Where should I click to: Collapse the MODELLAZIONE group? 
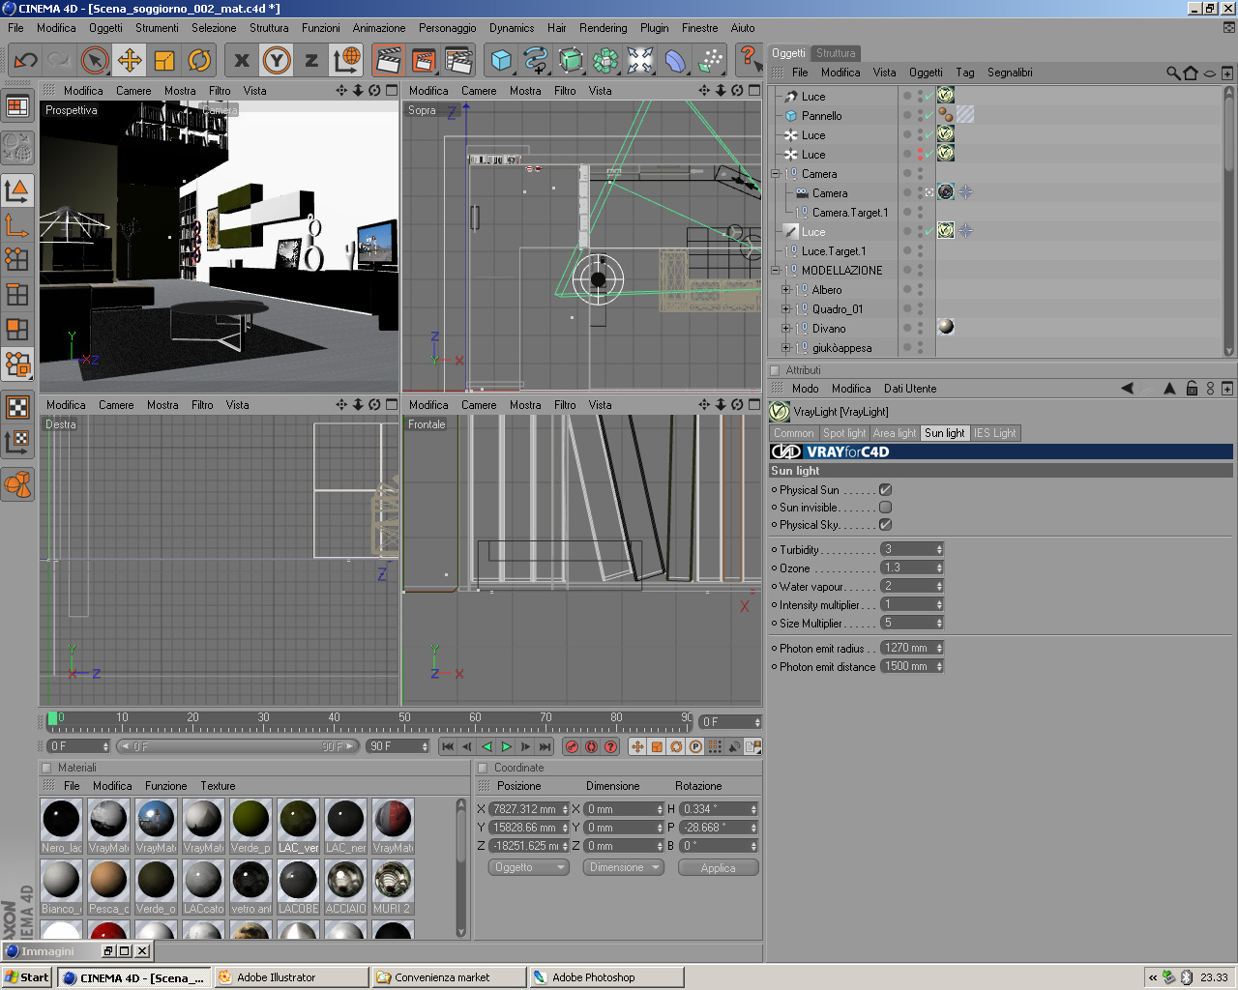pos(775,271)
